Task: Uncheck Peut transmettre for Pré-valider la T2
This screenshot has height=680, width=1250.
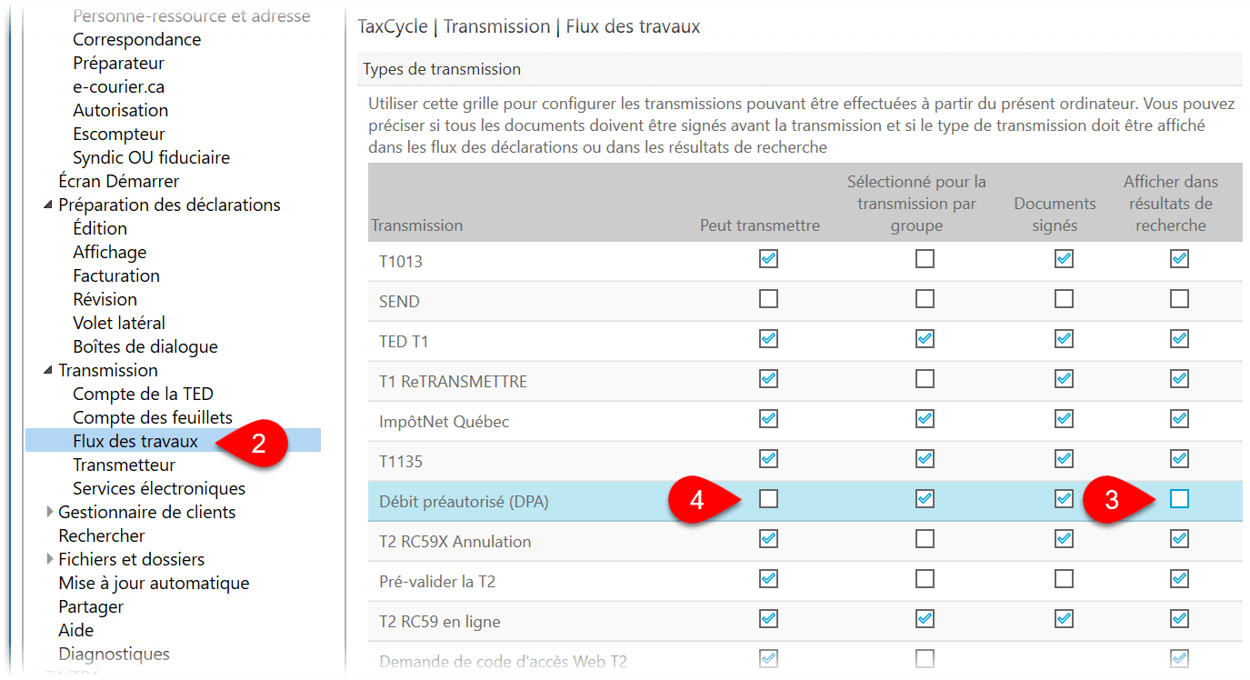Action: pyautogui.click(x=768, y=579)
